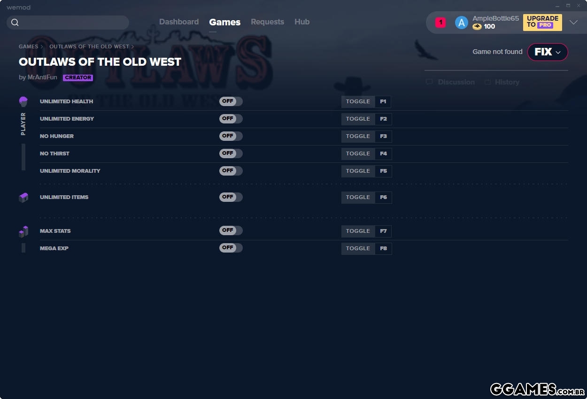Toggle the Mega Exp cheat on
Image resolution: width=587 pixels, height=399 pixels.
pyautogui.click(x=231, y=248)
